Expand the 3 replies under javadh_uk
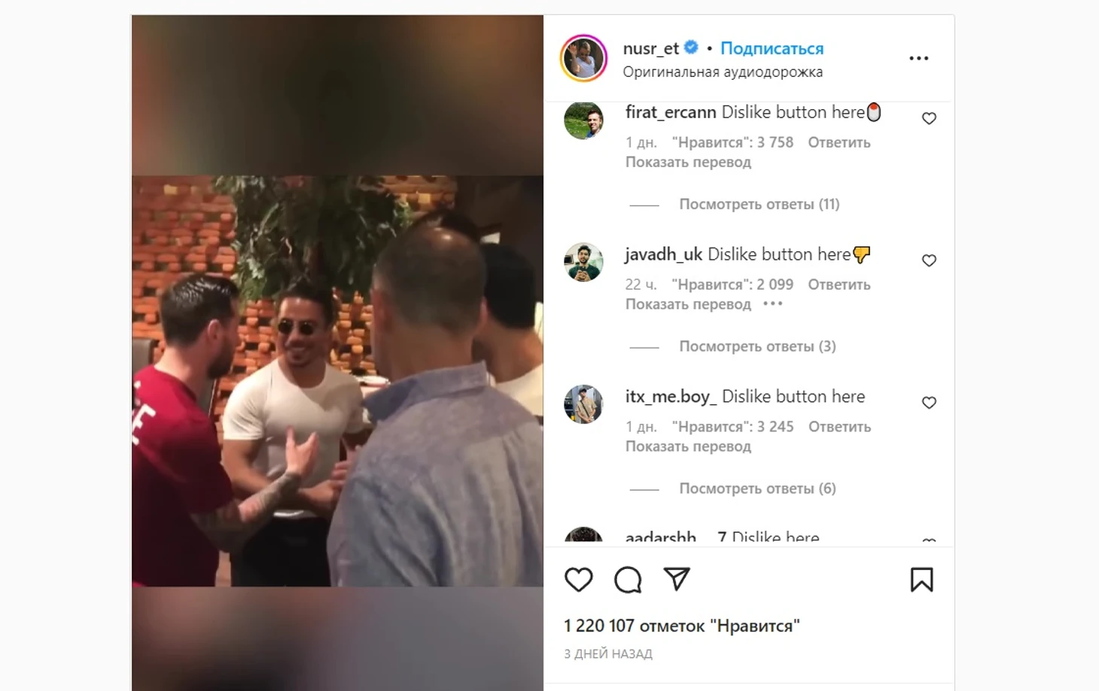This screenshot has width=1099, height=691. (757, 346)
